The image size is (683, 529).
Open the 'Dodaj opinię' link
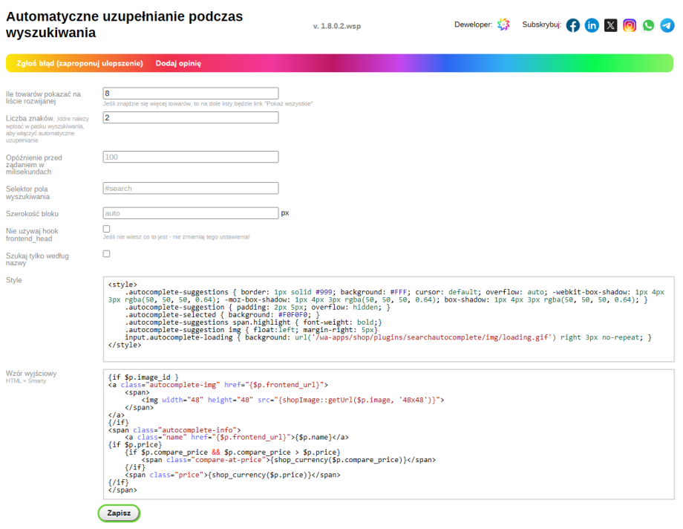point(178,64)
